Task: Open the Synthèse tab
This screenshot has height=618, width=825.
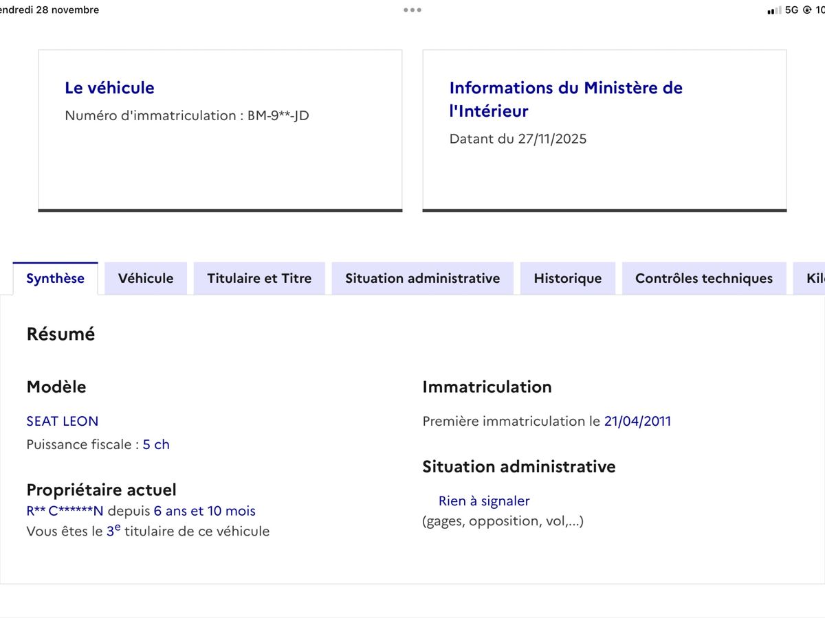Action: (x=56, y=278)
